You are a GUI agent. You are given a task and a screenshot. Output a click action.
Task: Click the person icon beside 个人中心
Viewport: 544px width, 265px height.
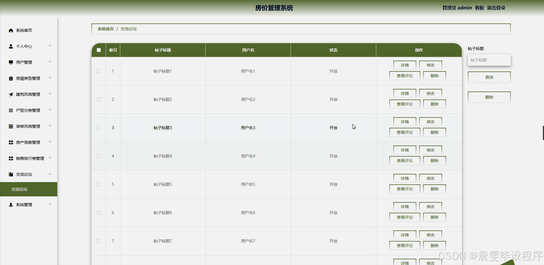11,46
